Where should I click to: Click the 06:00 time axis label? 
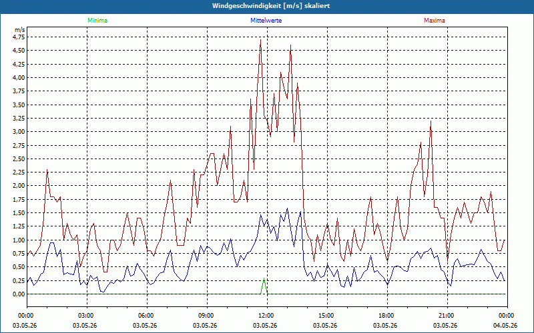(x=147, y=316)
